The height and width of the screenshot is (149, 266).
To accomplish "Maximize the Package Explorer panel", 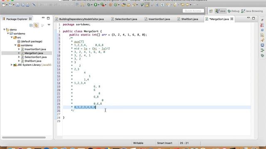I will [48, 18].
